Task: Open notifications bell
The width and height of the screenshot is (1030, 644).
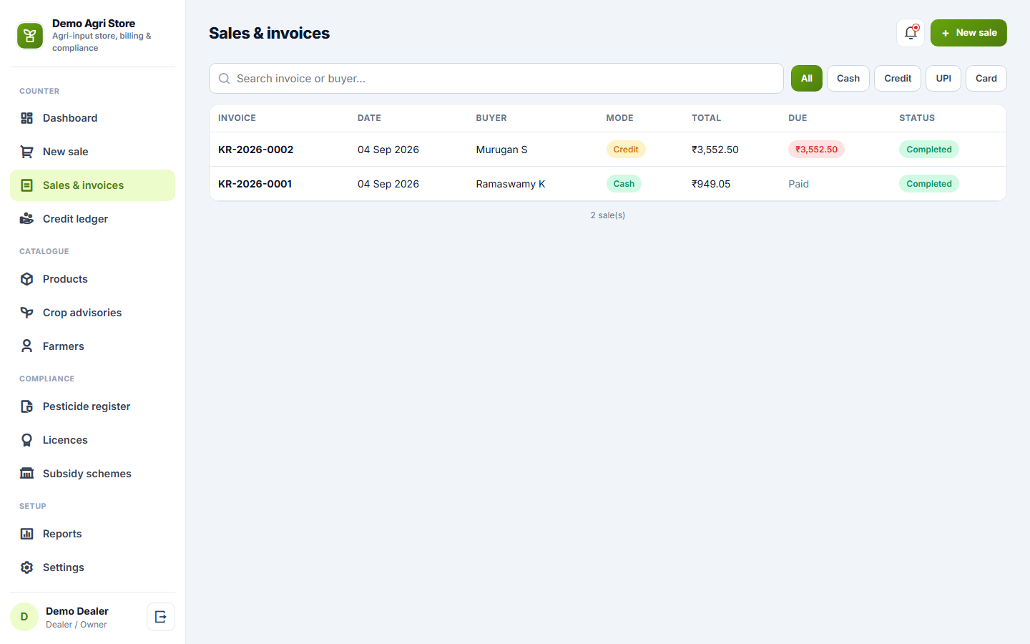Action: coord(911,33)
